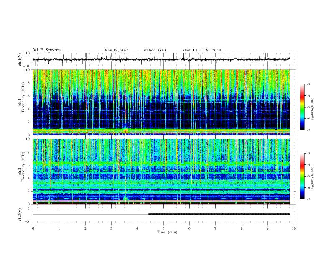331x256 pixels.
Task: Click the ch.1 waveform trace panel
Action: [164, 59]
